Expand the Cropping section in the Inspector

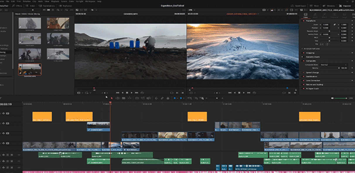pyautogui.click(x=303, y=53)
